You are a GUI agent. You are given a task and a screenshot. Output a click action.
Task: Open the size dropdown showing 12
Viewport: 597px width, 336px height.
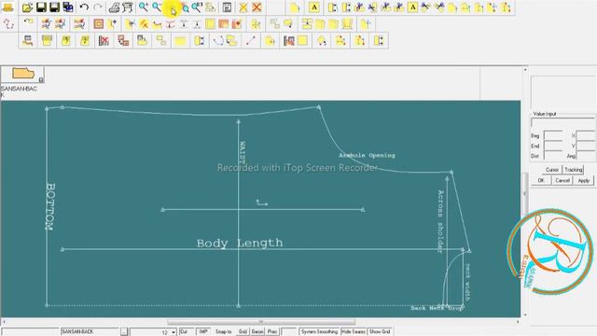174,332
